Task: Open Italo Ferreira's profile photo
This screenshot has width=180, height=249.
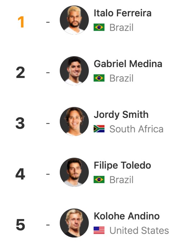Action: click(74, 20)
